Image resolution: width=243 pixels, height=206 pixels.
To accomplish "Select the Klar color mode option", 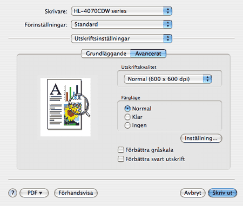I will click(127, 117).
